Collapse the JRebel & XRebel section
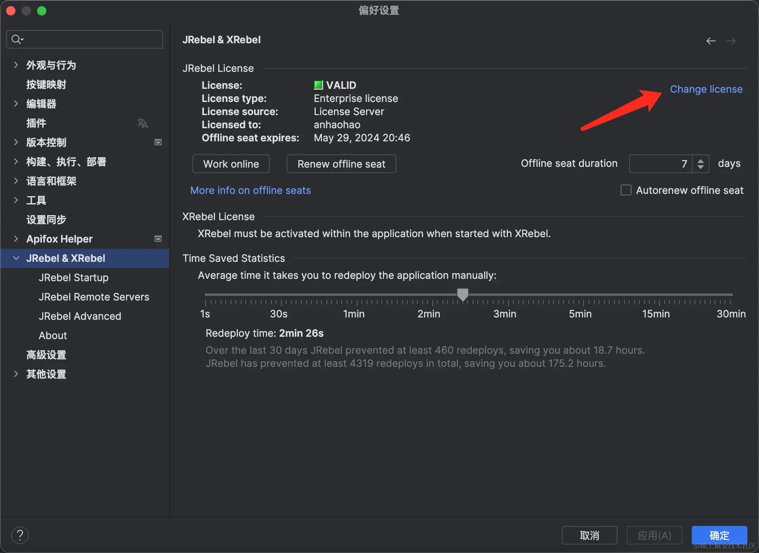The height and width of the screenshot is (553, 759). pyautogui.click(x=16, y=258)
